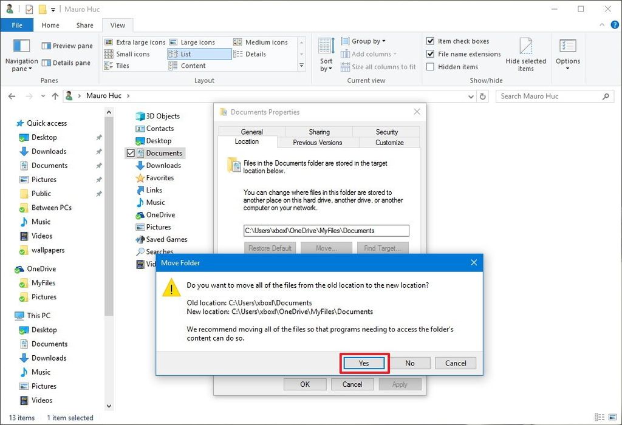
Task: Open folder Options from the ribbon
Action: pos(567,53)
